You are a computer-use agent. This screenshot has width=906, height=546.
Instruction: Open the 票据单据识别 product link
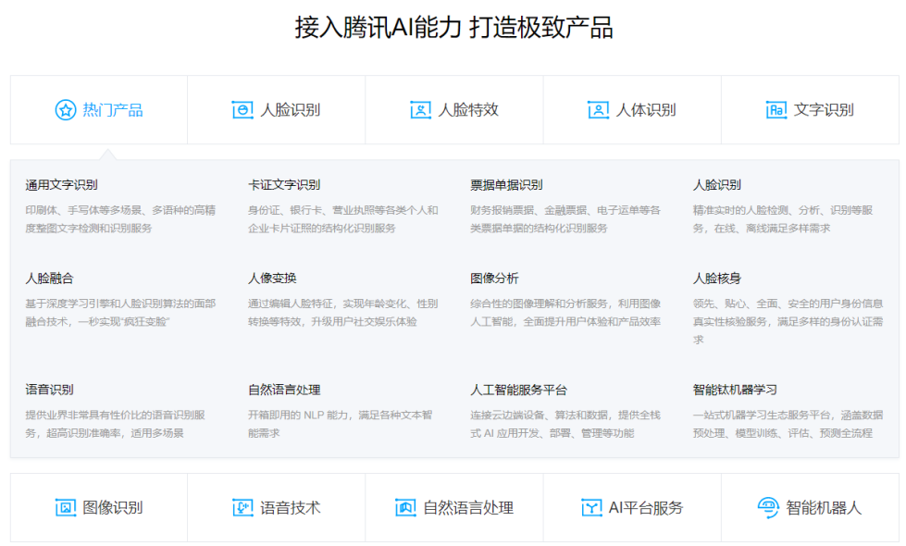click(x=507, y=185)
